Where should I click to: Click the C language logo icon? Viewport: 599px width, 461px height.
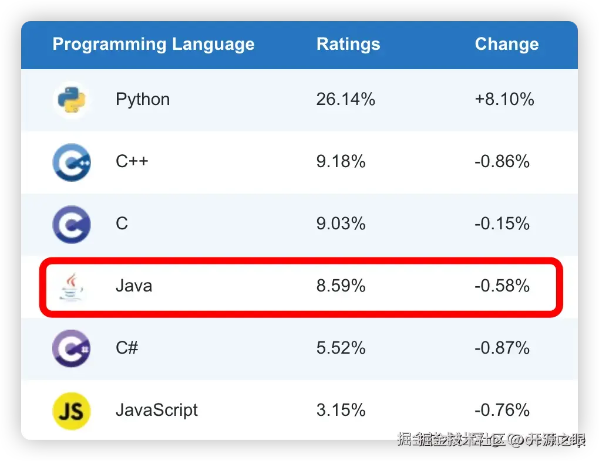click(71, 224)
